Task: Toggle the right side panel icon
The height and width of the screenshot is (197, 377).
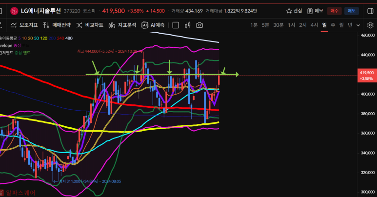Action: (x=370, y=11)
